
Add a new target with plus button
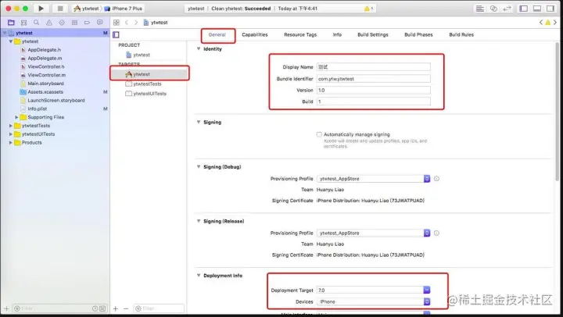coord(116,308)
